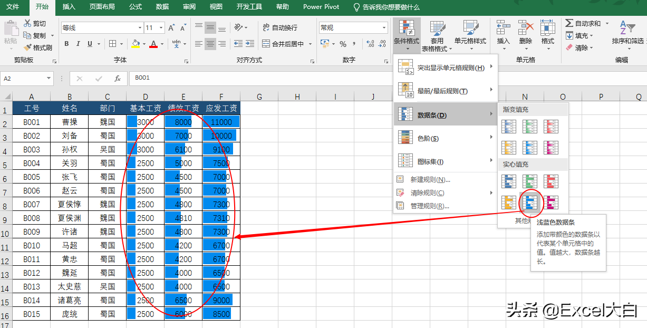Open the 文件 tab

13,7
